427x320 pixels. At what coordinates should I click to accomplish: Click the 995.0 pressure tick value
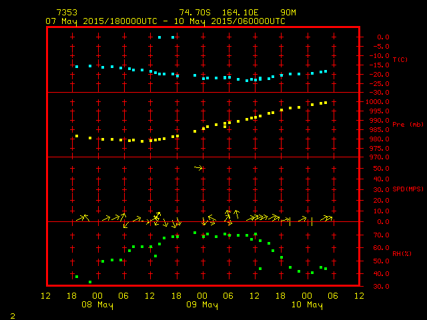click(x=380, y=111)
